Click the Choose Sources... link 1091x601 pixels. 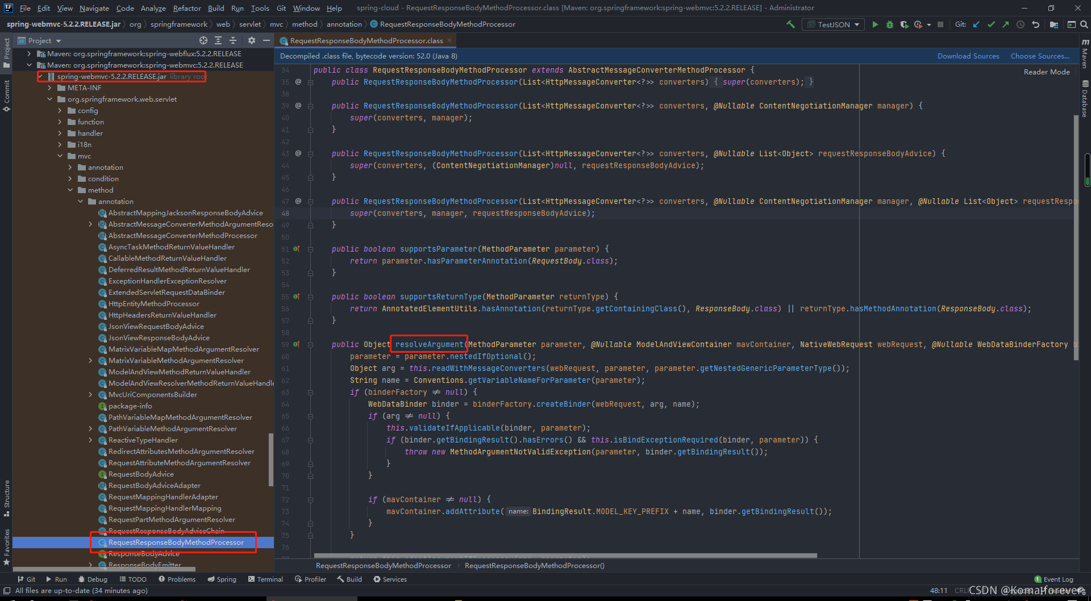click(1040, 56)
